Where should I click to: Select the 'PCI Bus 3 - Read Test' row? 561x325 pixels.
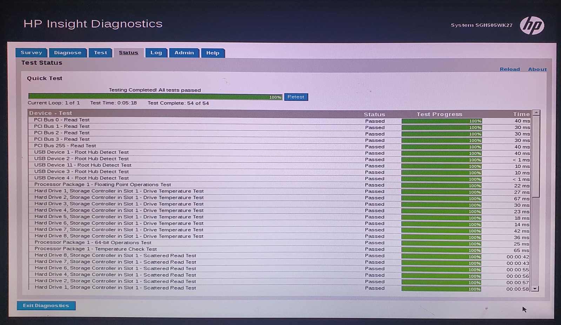click(x=280, y=140)
